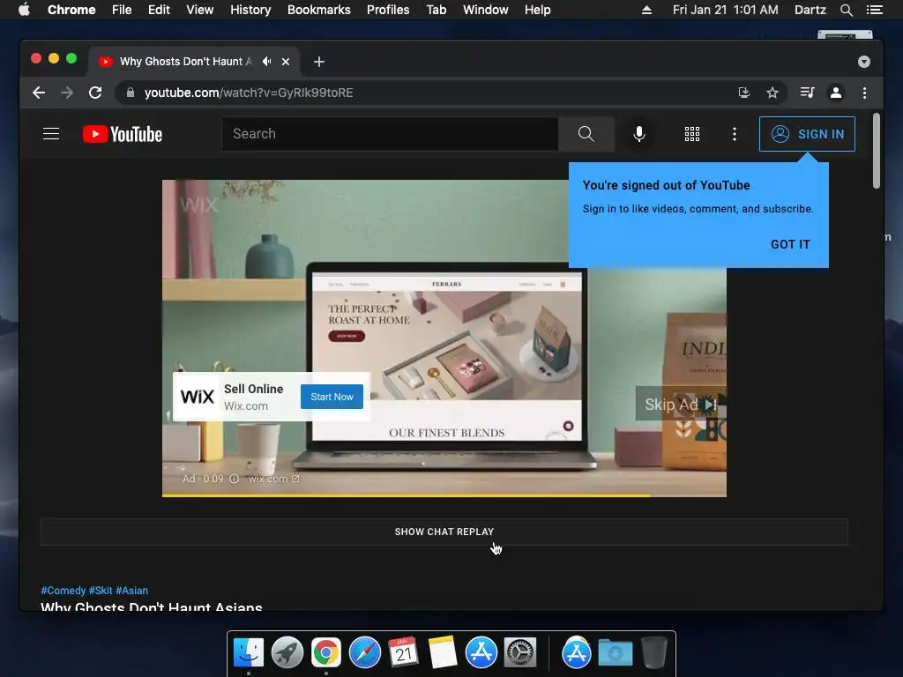Open the YouTube guide hamburger menu

point(51,134)
